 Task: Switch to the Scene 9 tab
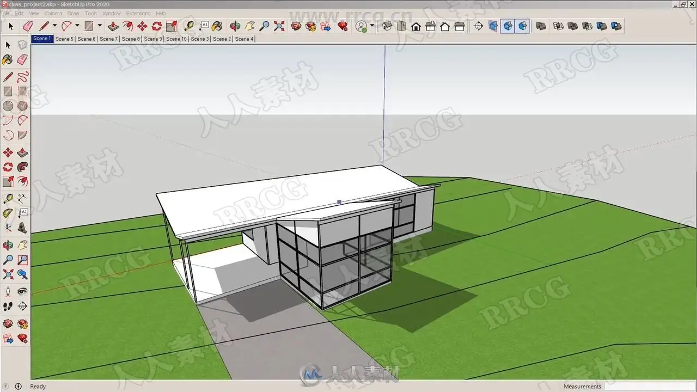[x=153, y=39]
